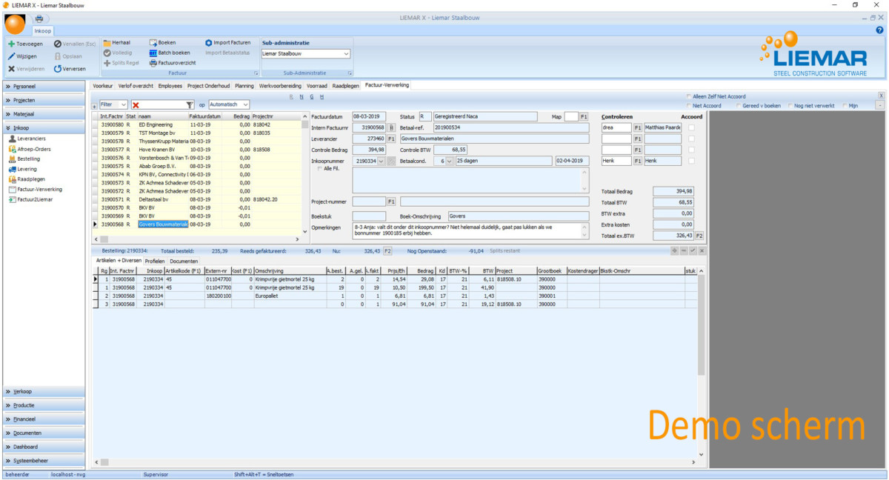Toggle Alleen Zelf Niet Accoord checkbox
Screen dimensions: 889x480
[x=689, y=96]
